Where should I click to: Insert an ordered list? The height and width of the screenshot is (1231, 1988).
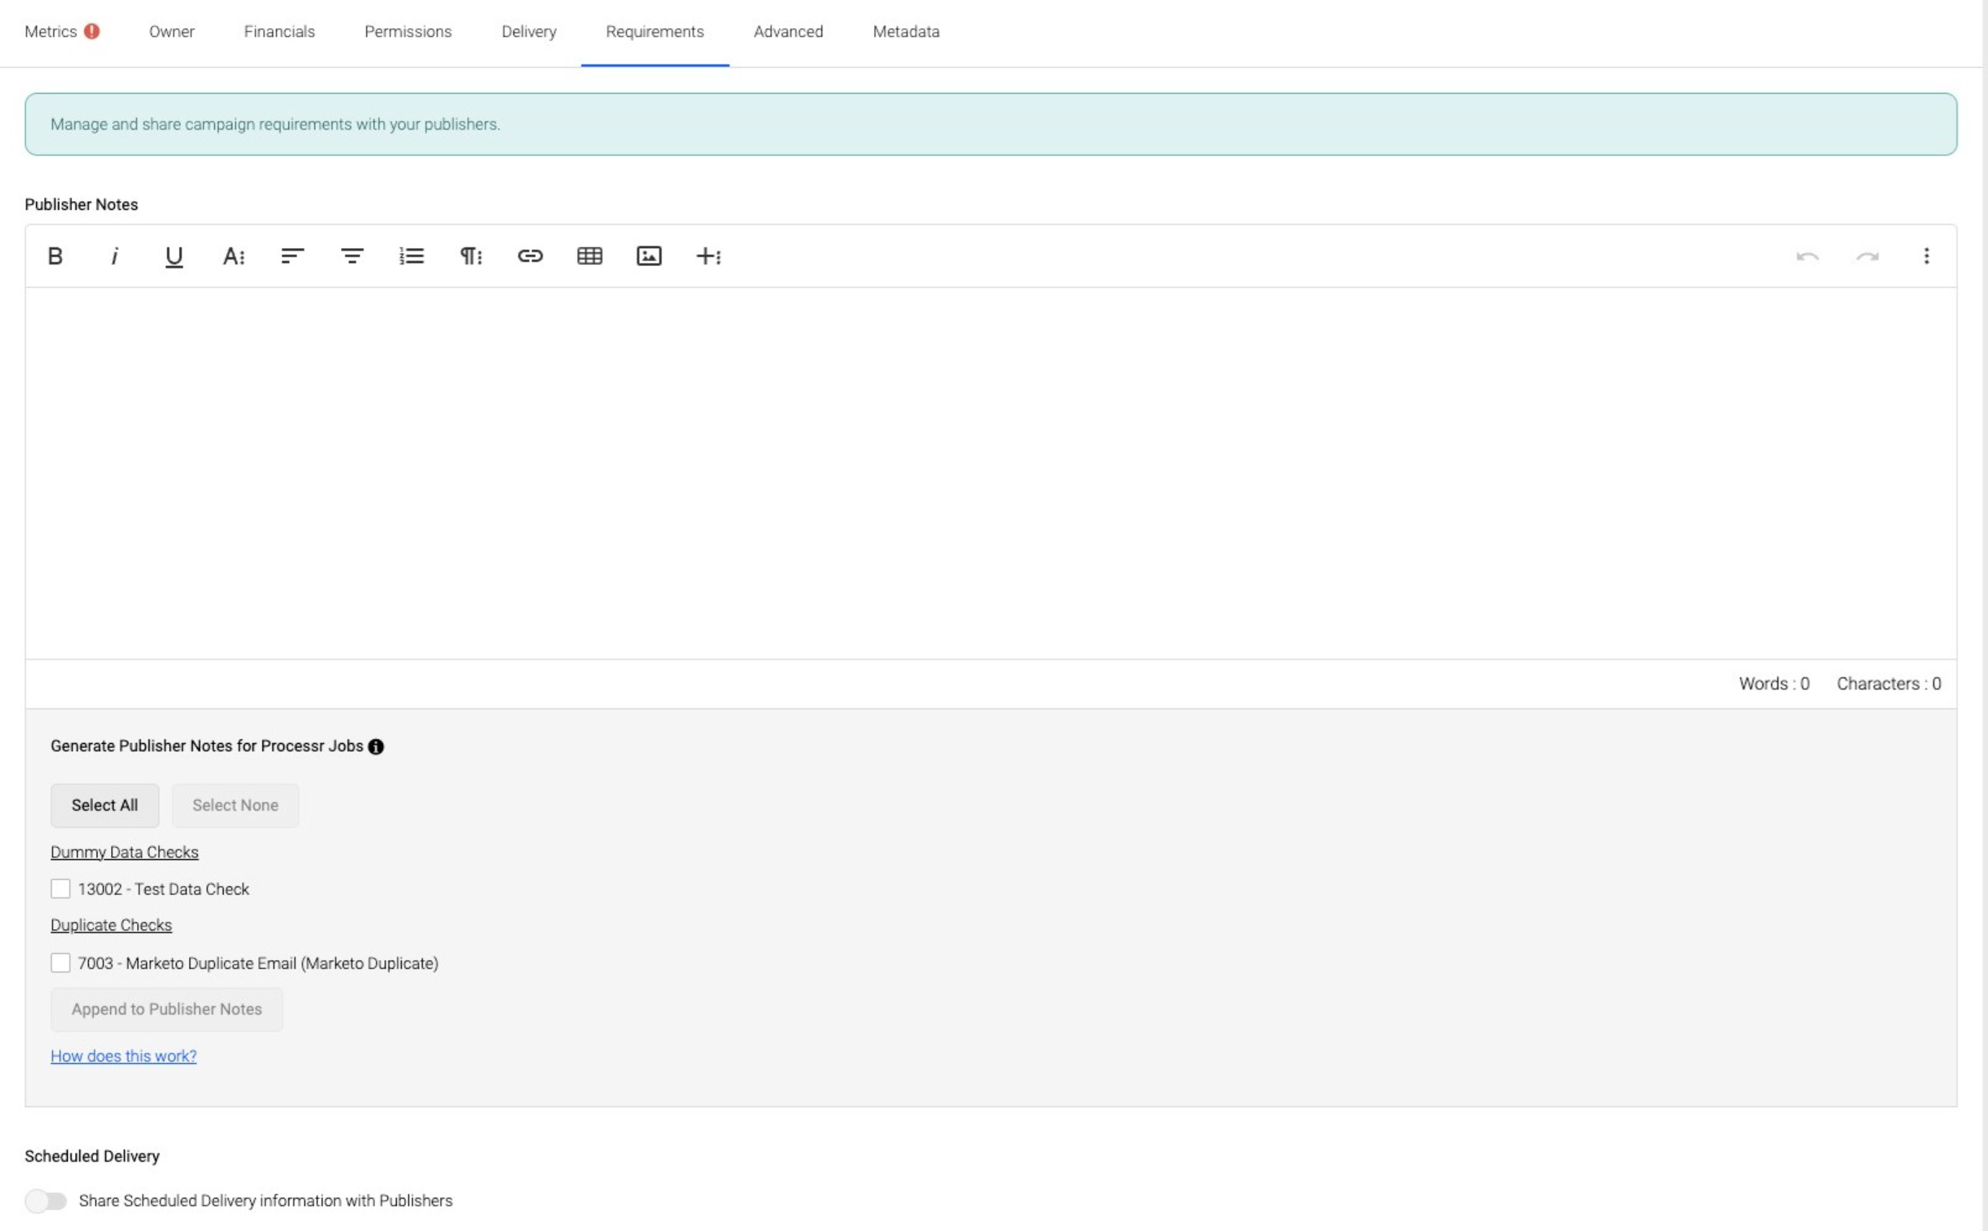(x=411, y=257)
